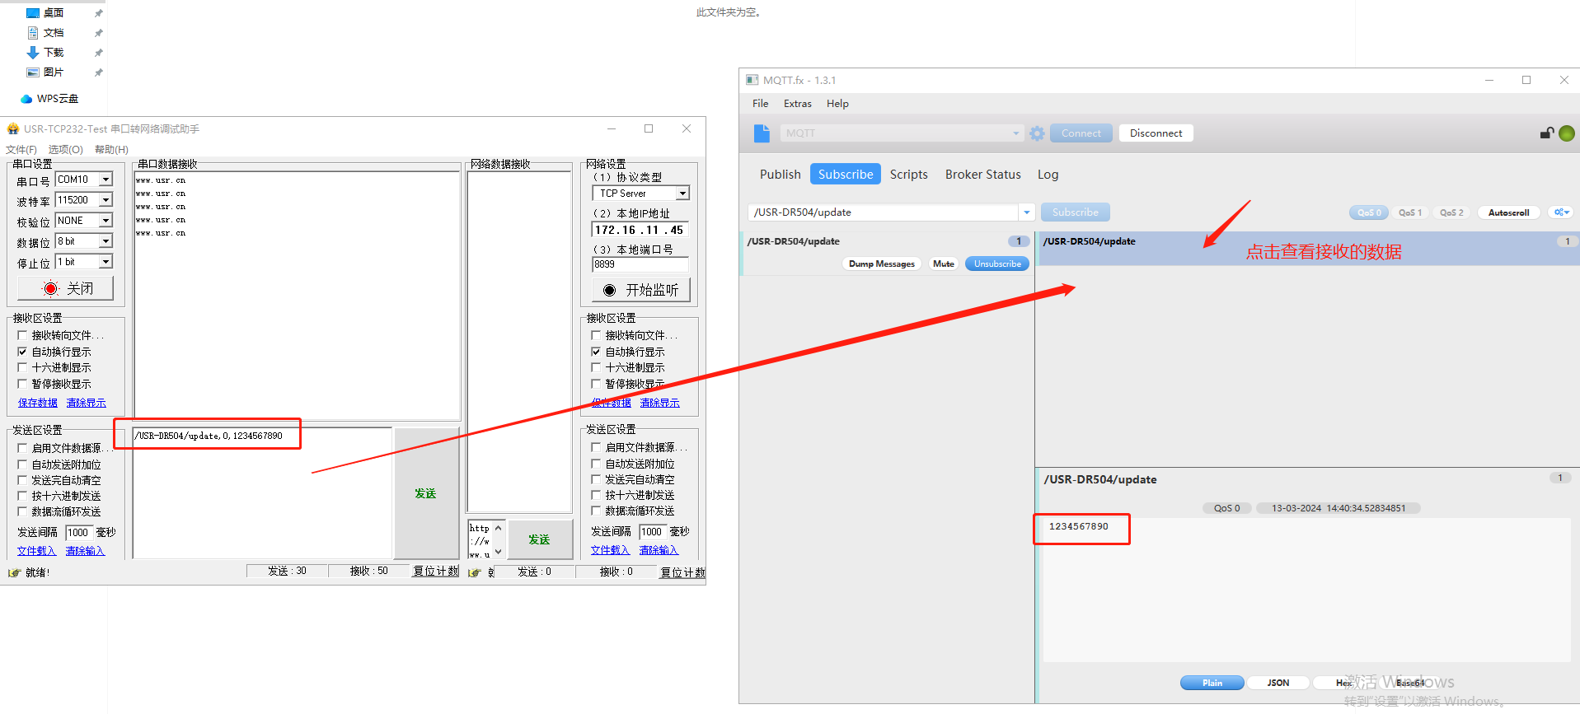Click the 开始监听 start listening button
1580x714 pixels.
(x=640, y=290)
